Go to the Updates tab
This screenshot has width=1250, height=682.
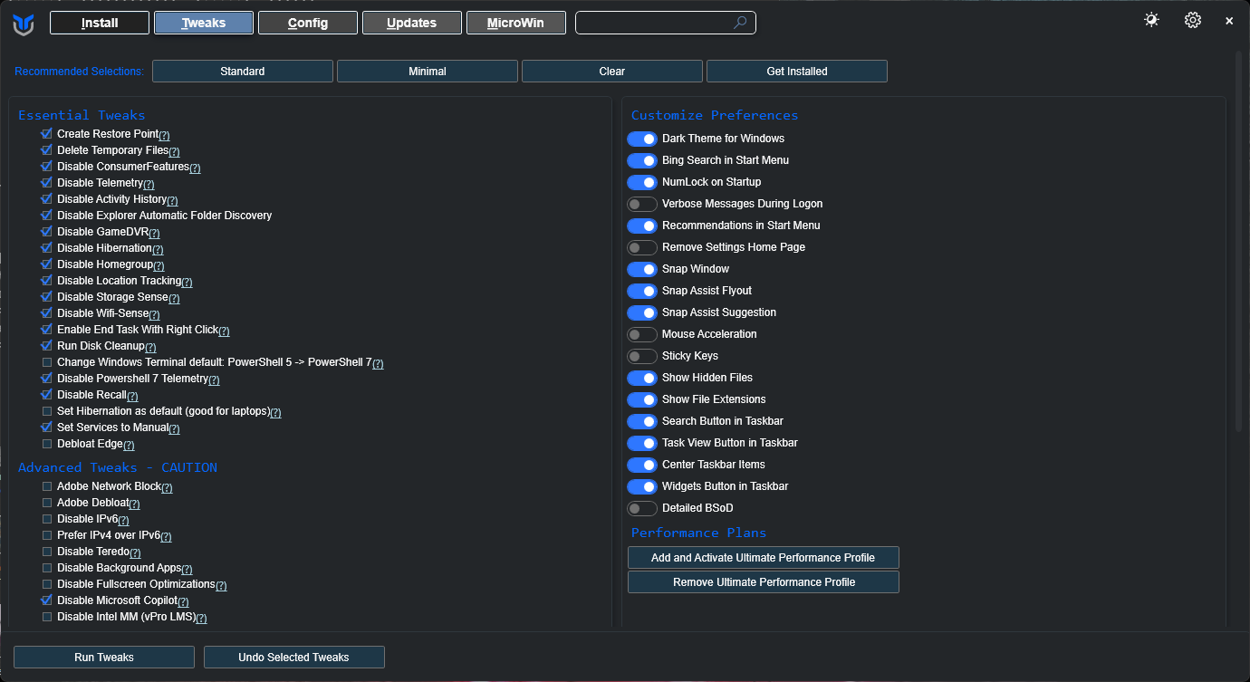click(412, 23)
